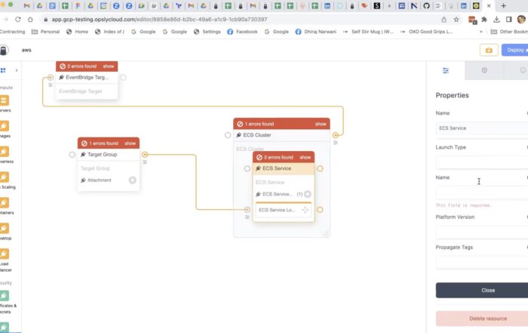Open the Home bookmark
The height and width of the screenshot is (333, 528).
77,32
